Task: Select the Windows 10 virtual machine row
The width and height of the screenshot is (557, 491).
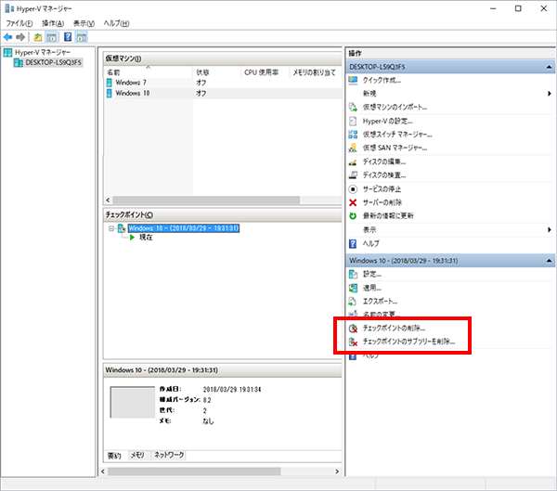Action: (223, 94)
